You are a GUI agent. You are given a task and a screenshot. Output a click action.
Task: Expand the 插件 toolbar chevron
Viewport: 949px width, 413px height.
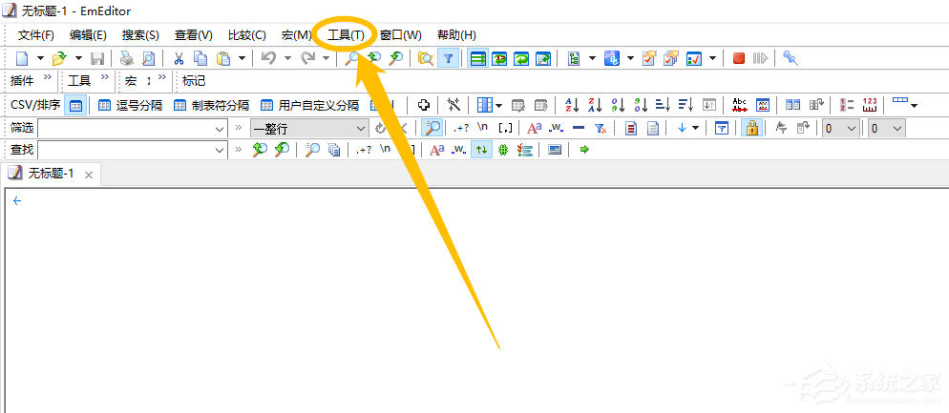(49, 78)
